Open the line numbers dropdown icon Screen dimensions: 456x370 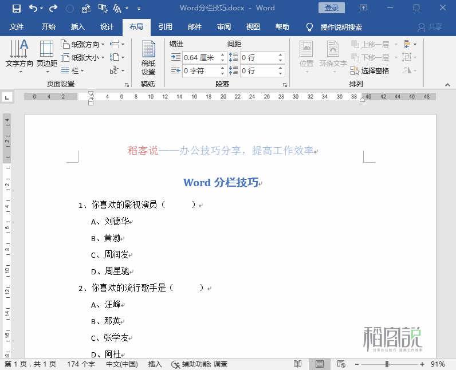[x=117, y=57]
